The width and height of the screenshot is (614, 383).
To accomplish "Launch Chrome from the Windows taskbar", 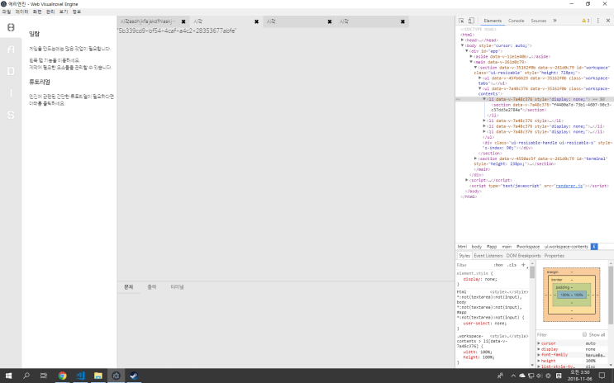I will (62, 376).
